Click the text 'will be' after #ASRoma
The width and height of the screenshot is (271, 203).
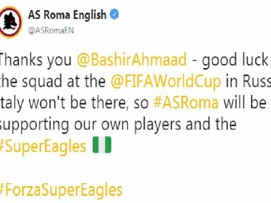click(x=245, y=102)
